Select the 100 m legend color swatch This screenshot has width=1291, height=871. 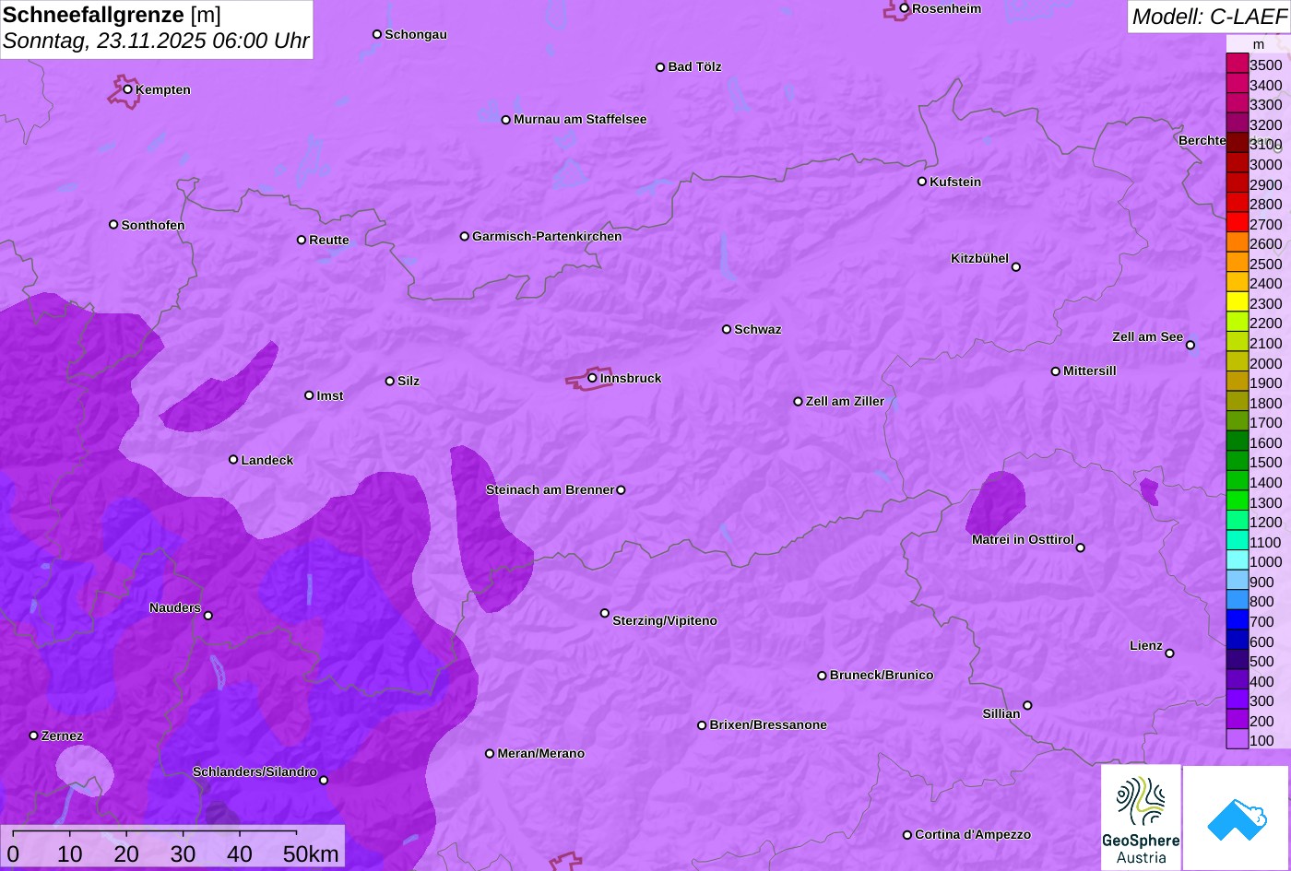[x=1238, y=740]
